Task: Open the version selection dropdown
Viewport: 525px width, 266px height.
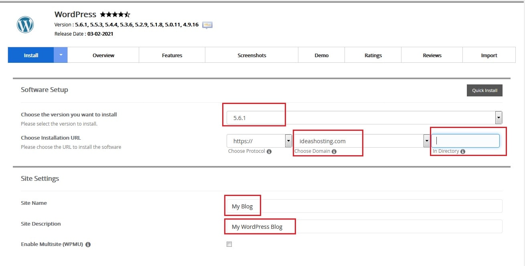Action: pyautogui.click(x=498, y=117)
